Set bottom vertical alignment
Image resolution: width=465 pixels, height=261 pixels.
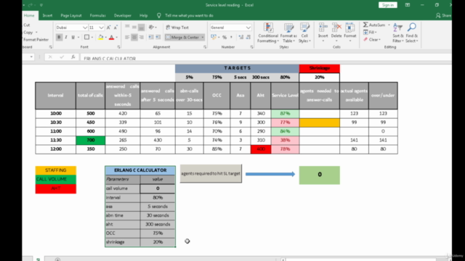point(142,28)
